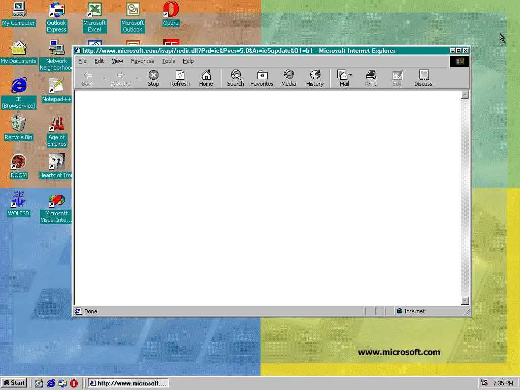Select Microsoft Excel desktop shortcut

click(94, 17)
